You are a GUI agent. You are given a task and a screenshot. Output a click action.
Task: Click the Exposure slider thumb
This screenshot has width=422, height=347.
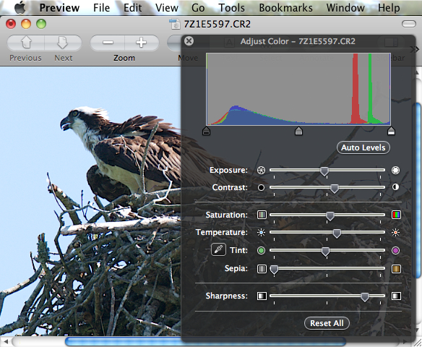click(324, 171)
